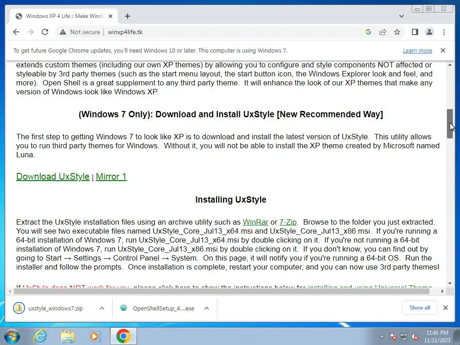Viewport: 460px width, 345px height.
Task: Open the Not secure site info warning
Action: pos(80,32)
